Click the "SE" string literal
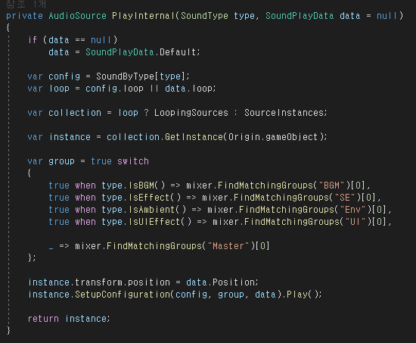Viewport: 416px width, 343px height. point(345,198)
